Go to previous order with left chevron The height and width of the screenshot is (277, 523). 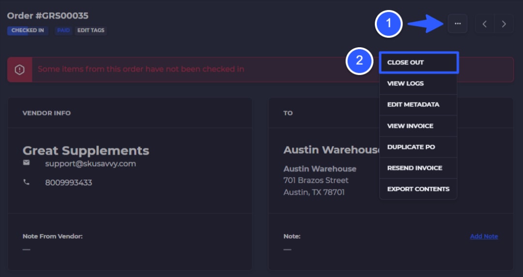[x=485, y=24]
